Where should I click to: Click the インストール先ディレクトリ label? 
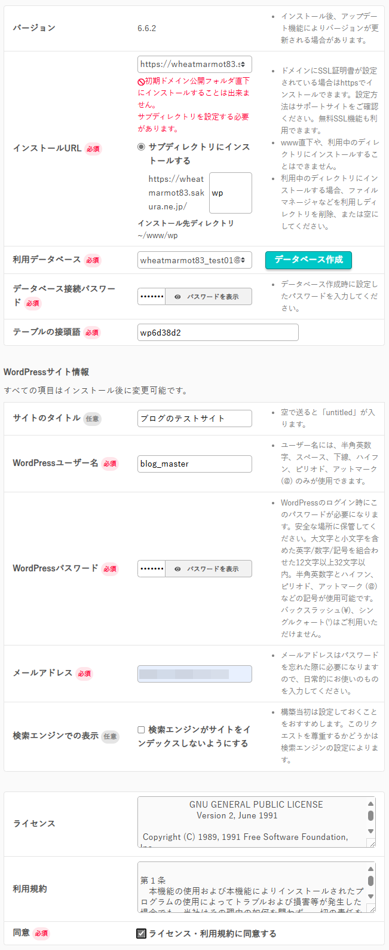pos(186,223)
